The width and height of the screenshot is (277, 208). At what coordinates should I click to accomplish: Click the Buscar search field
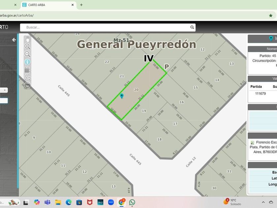click(108, 27)
